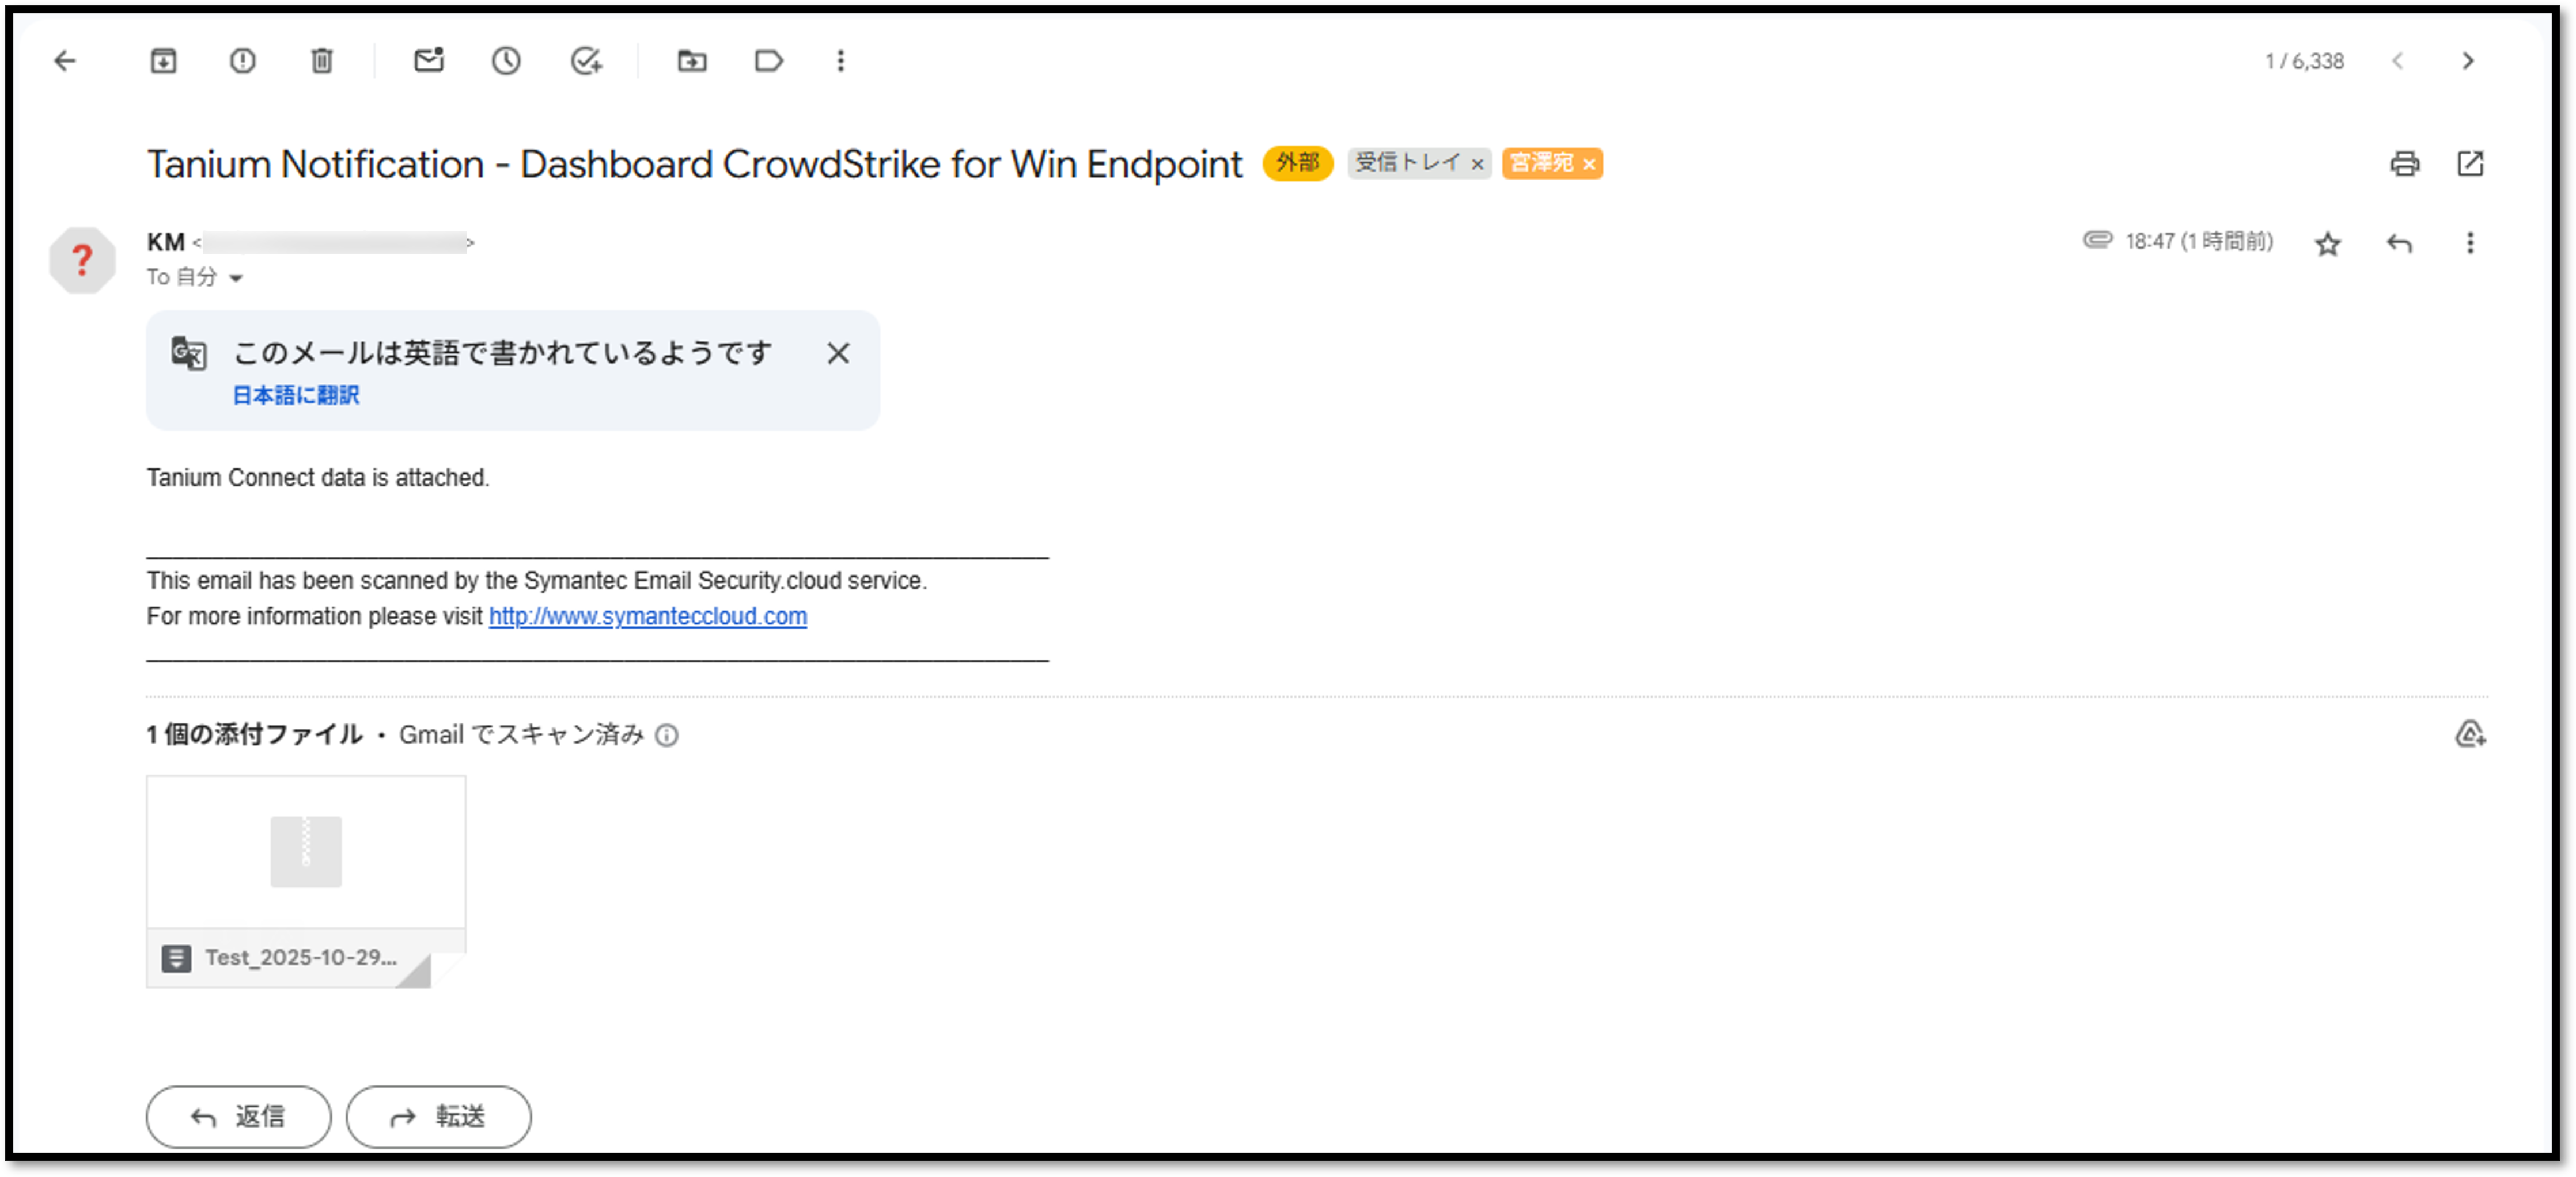Mark the email as unread
Image resolution: width=2576 pixels, height=1177 pixels.
[428, 61]
